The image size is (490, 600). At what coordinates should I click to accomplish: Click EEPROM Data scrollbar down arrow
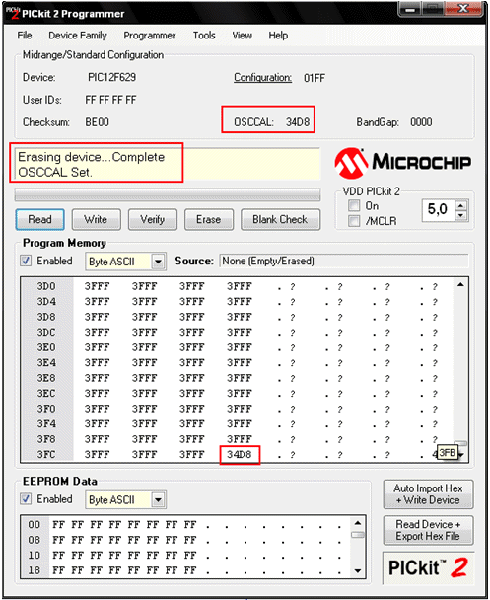(358, 571)
